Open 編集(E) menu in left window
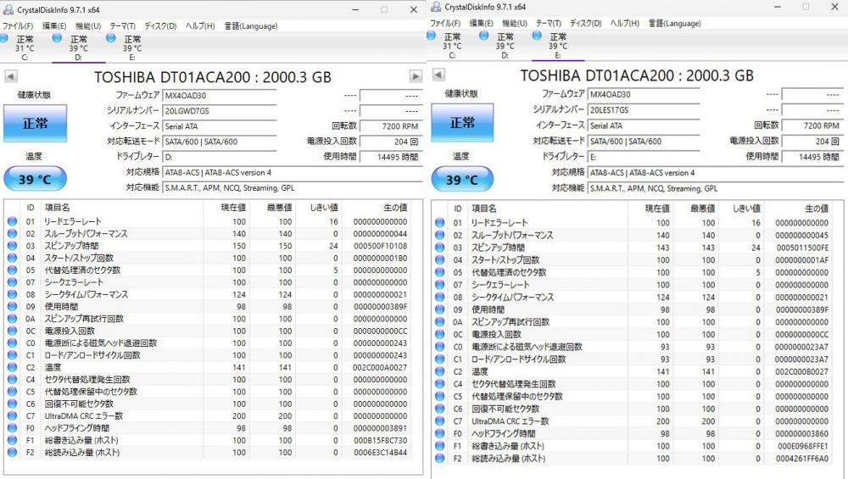The height and width of the screenshot is (479, 848). pyautogui.click(x=54, y=26)
